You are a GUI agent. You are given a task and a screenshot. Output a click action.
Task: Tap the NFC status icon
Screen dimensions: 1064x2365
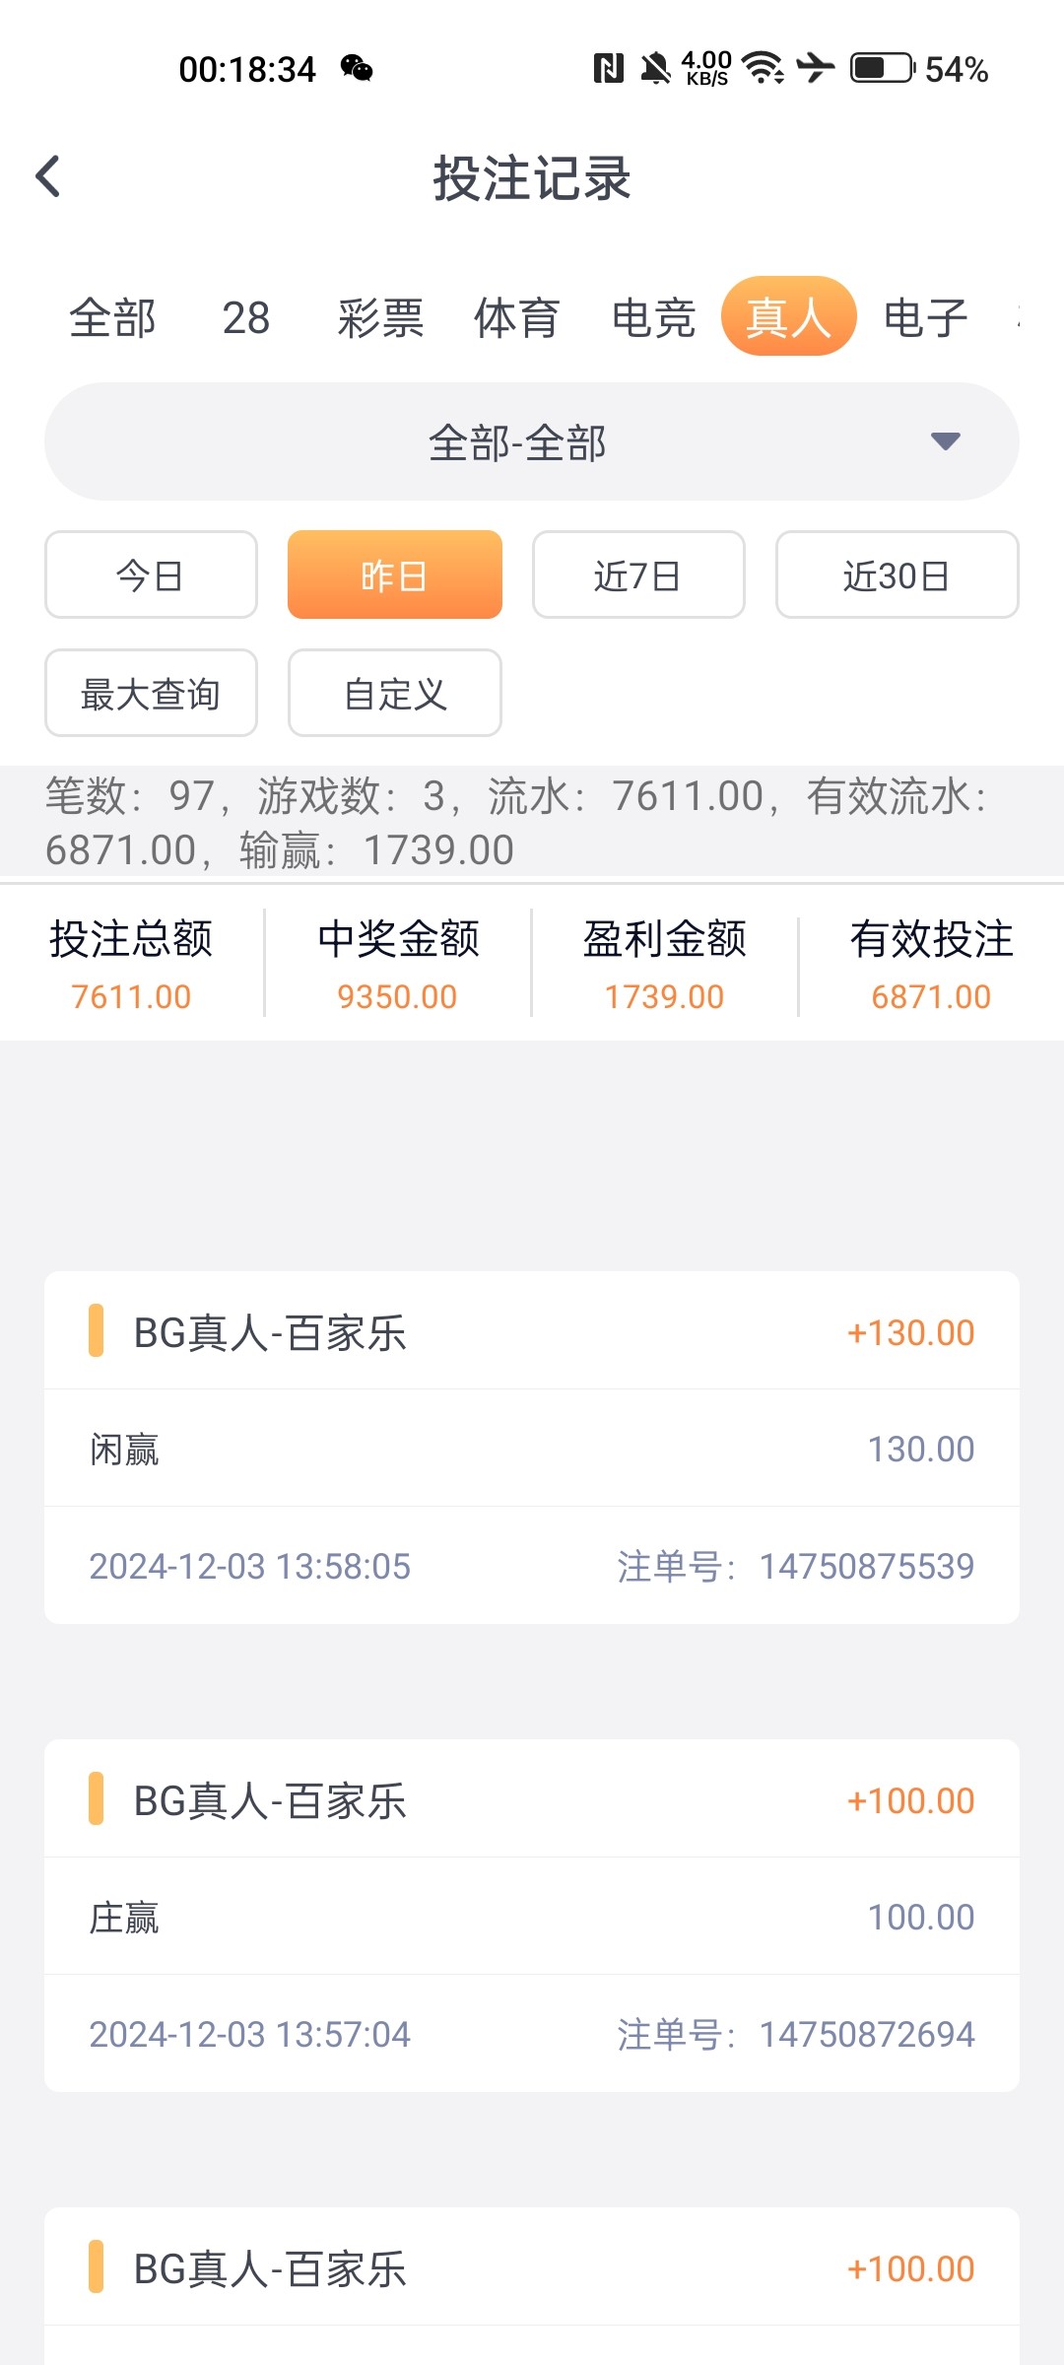[x=608, y=69]
